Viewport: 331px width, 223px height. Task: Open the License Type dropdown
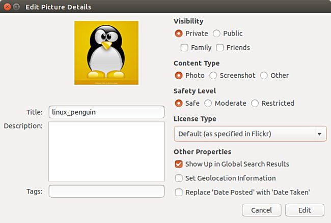click(250, 134)
